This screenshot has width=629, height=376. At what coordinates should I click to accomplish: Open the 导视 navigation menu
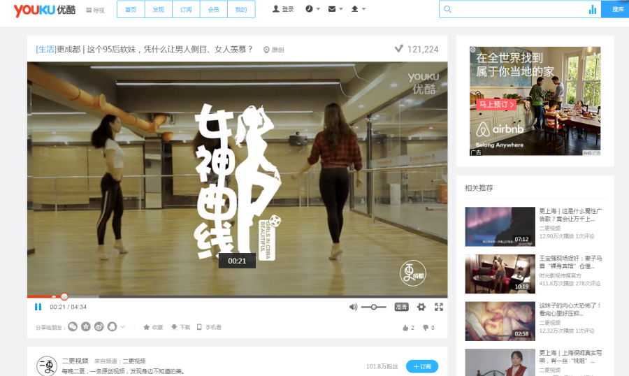coord(95,10)
